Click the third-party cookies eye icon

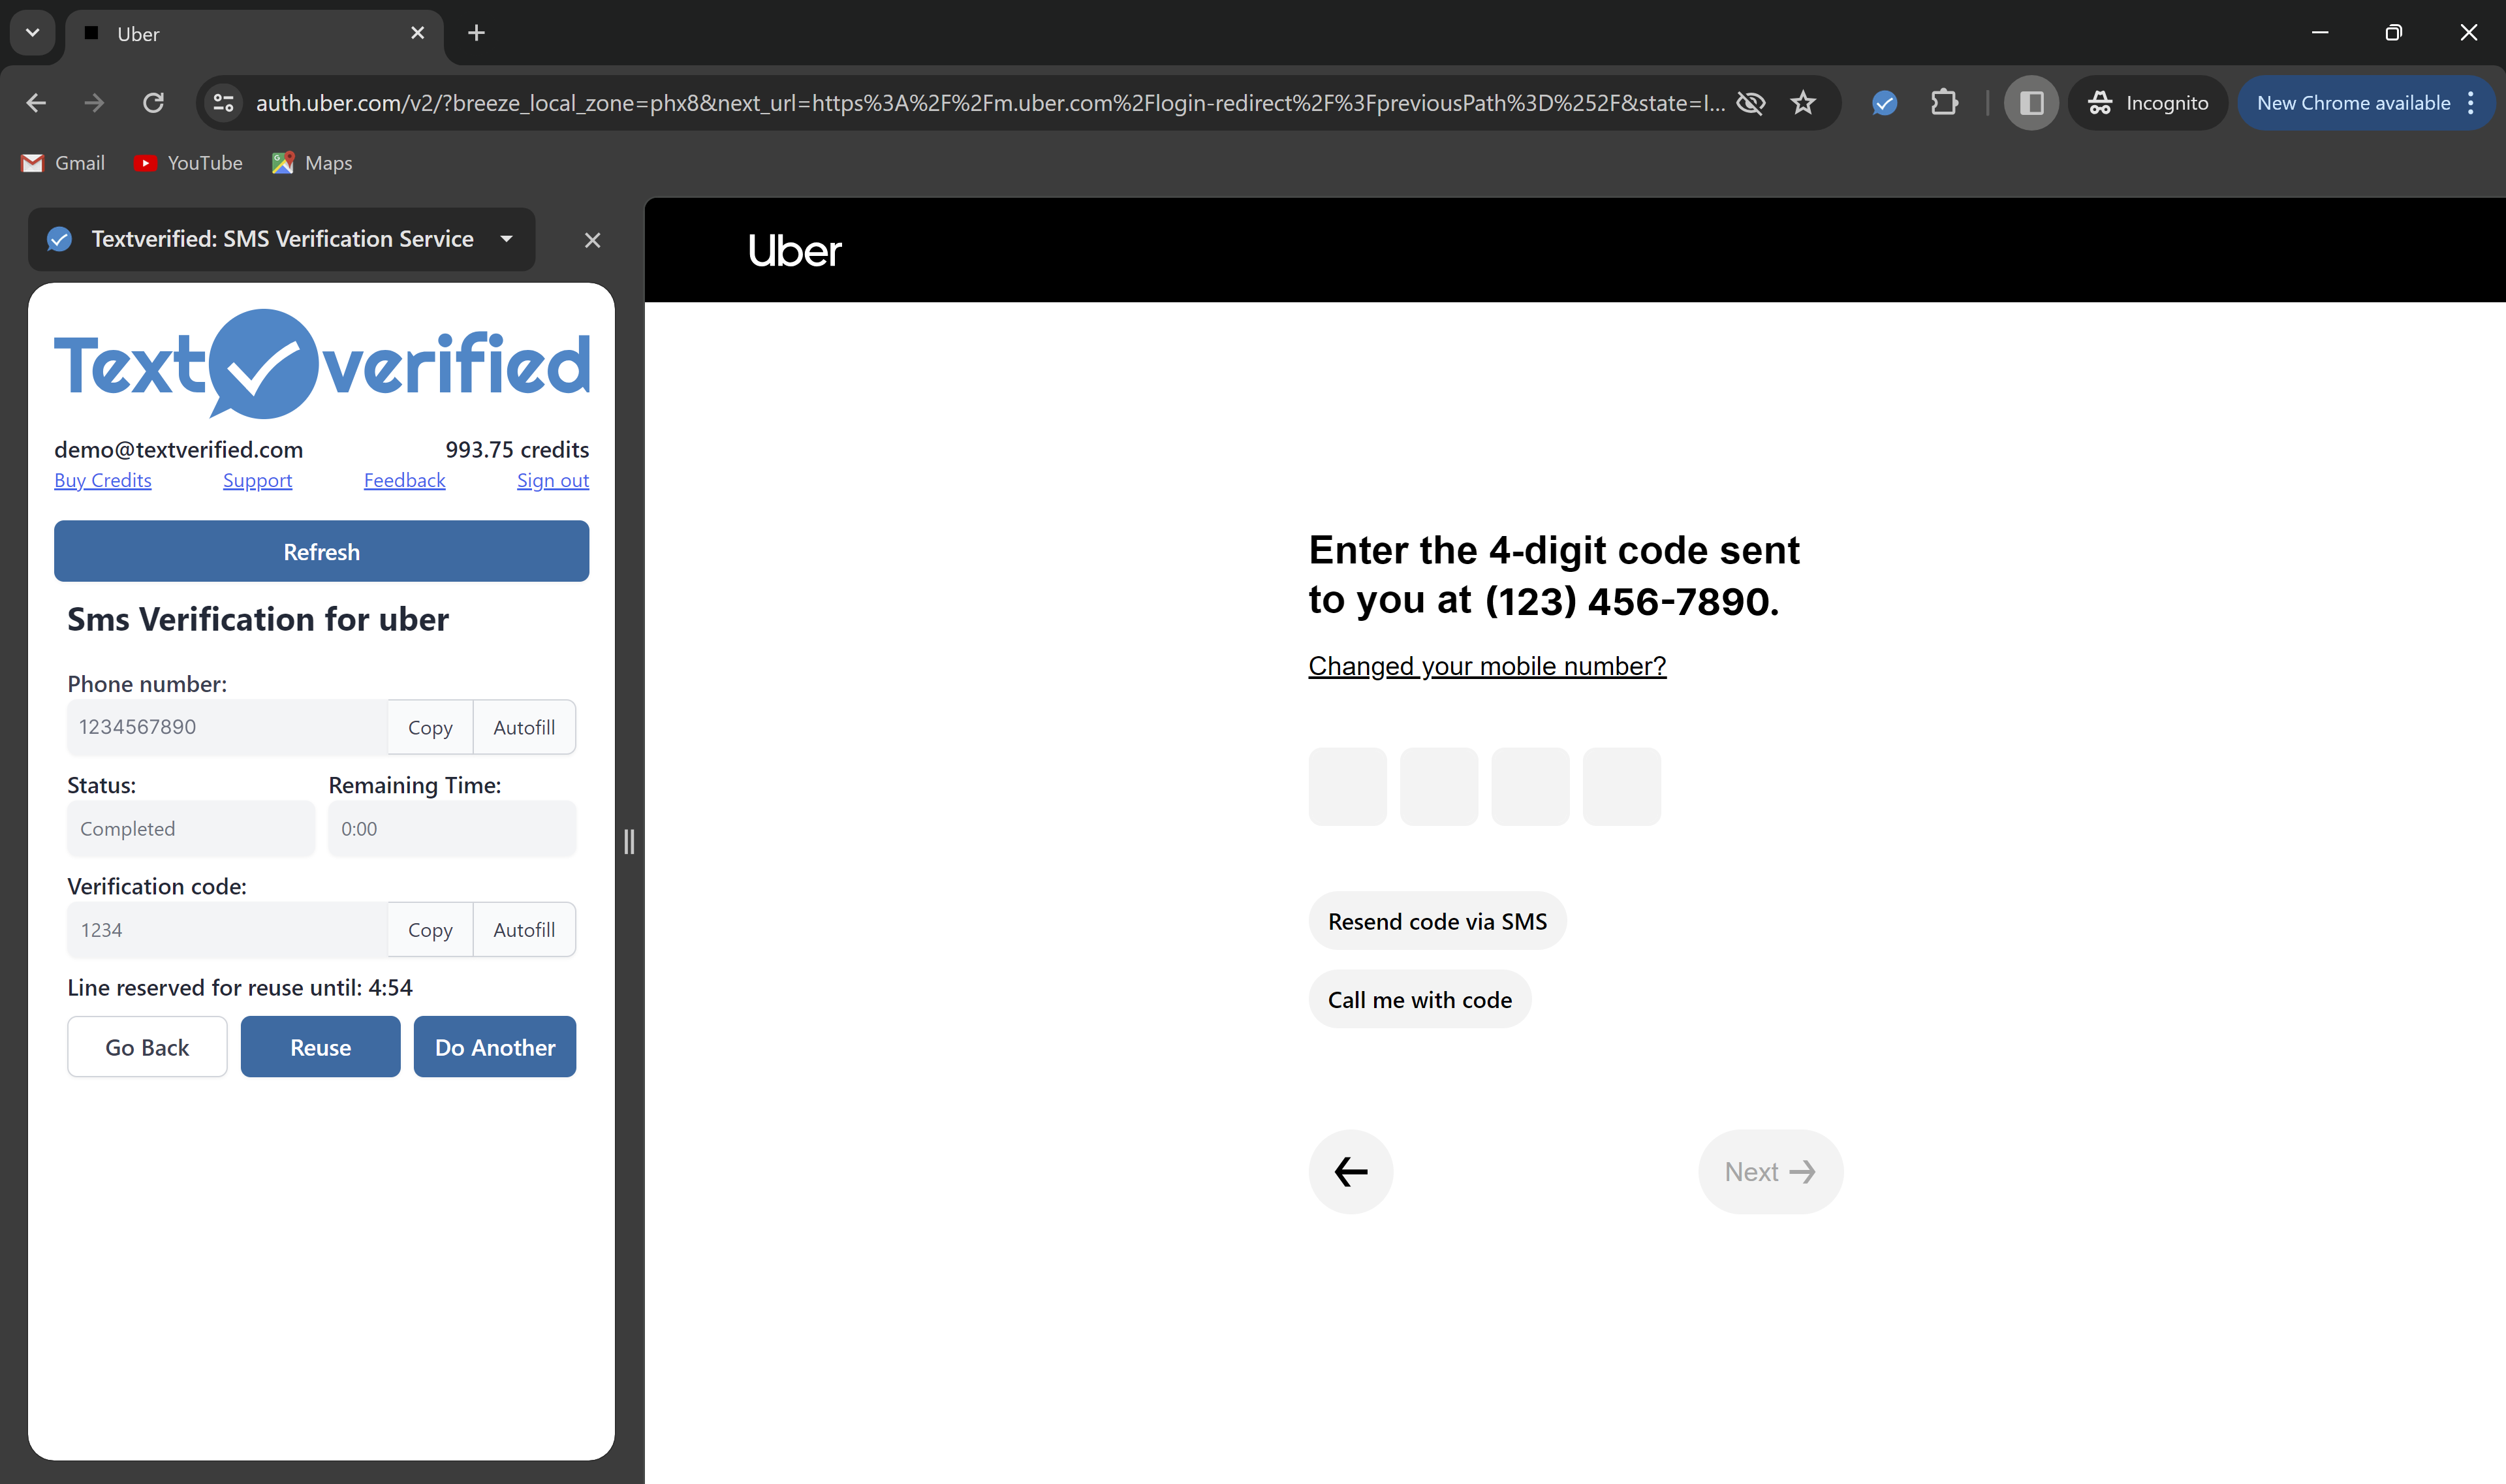pos(1750,103)
